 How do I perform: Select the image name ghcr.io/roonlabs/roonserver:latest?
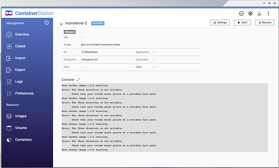click(x=100, y=44)
